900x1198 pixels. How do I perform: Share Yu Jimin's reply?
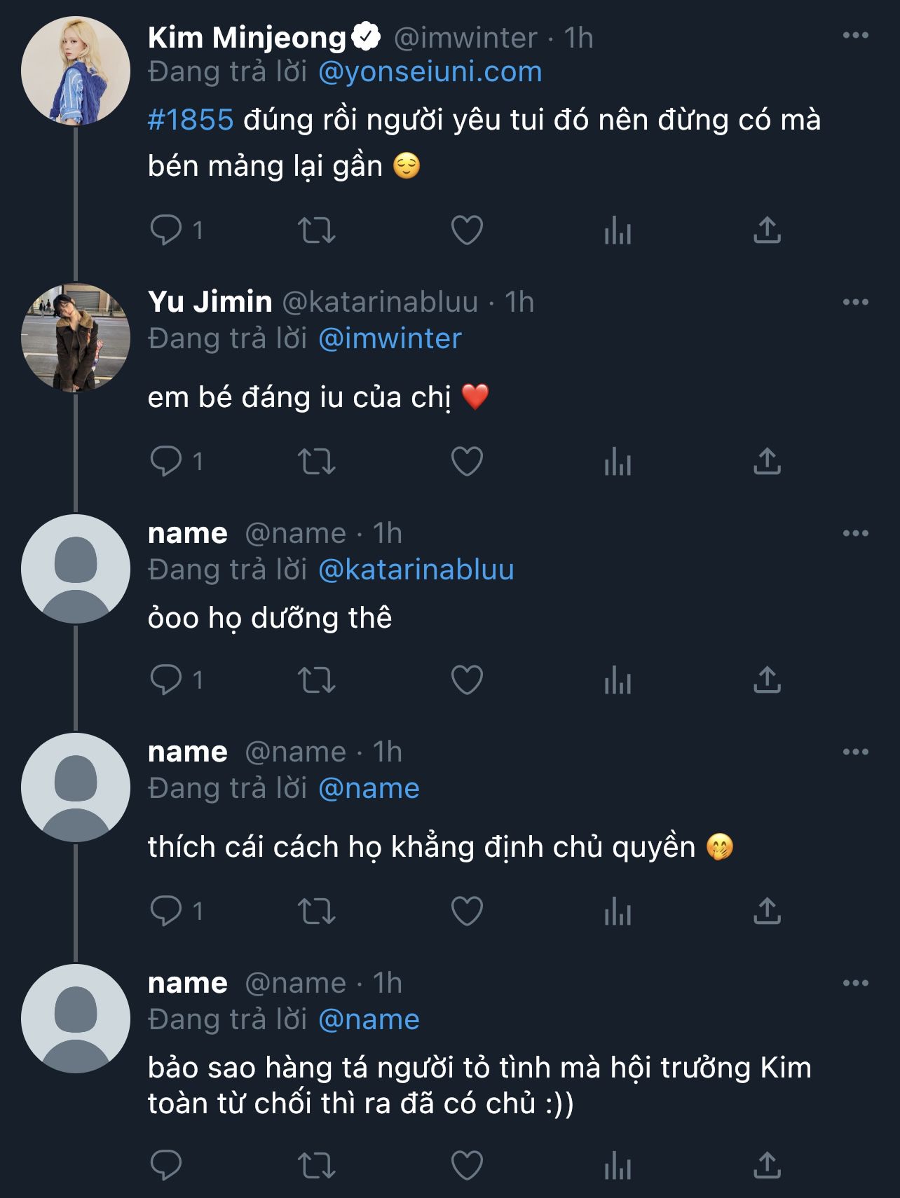tap(767, 461)
